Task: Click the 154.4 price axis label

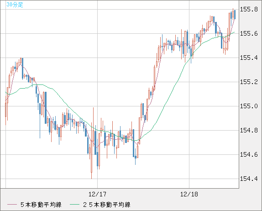Action: pos(249,179)
